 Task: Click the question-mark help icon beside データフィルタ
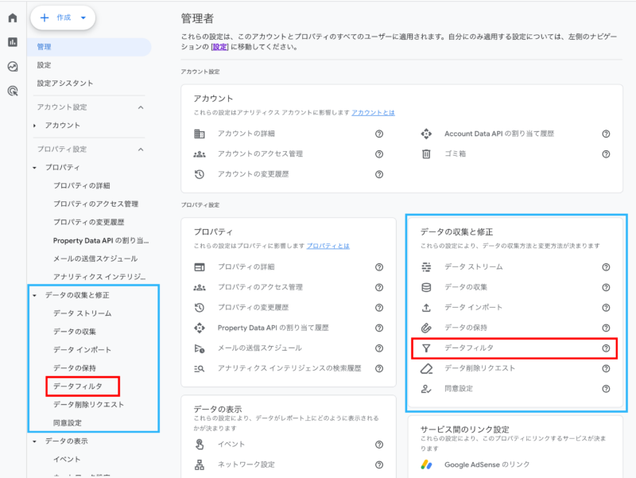606,347
